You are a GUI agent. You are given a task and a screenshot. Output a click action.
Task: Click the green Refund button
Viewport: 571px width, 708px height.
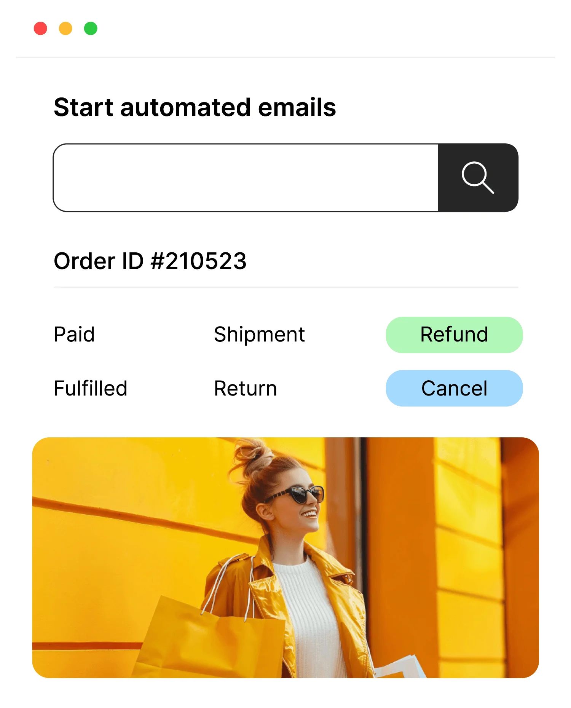coord(454,334)
